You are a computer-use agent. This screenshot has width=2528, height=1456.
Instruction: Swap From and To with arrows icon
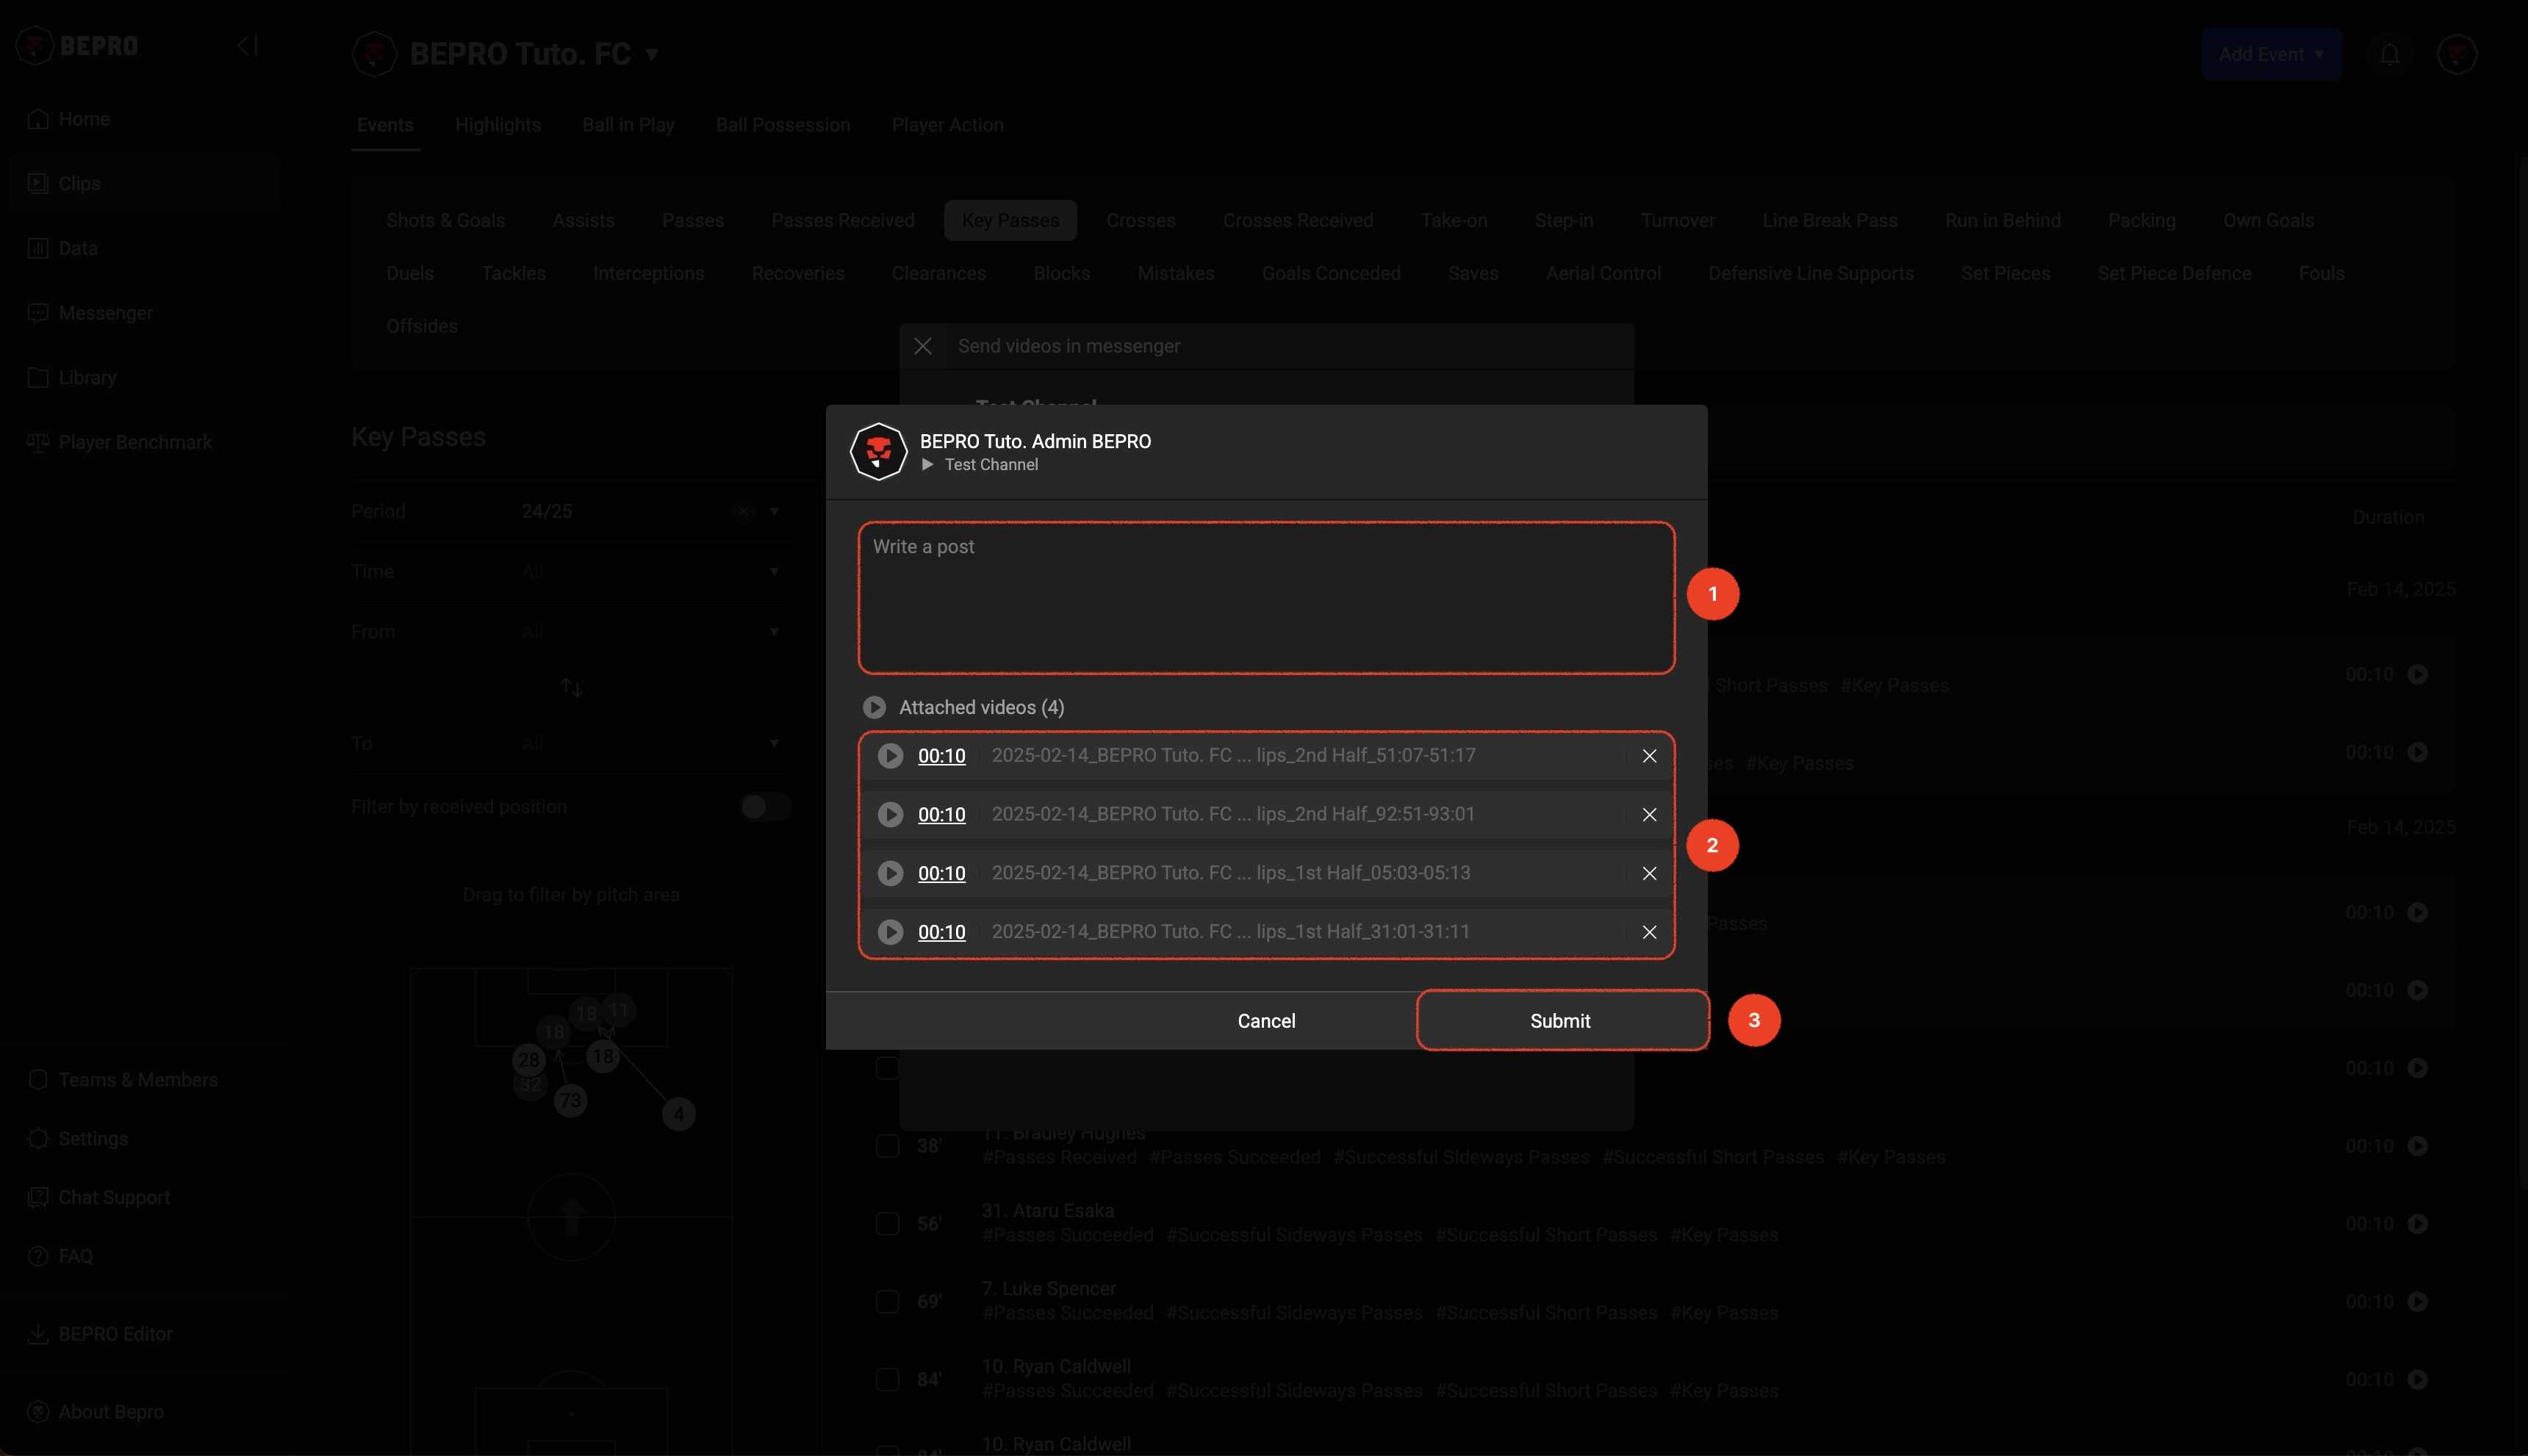click(571, 688)
